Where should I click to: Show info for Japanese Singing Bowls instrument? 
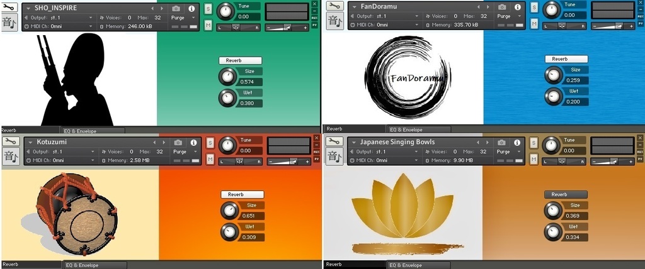(x=517, y=143)
